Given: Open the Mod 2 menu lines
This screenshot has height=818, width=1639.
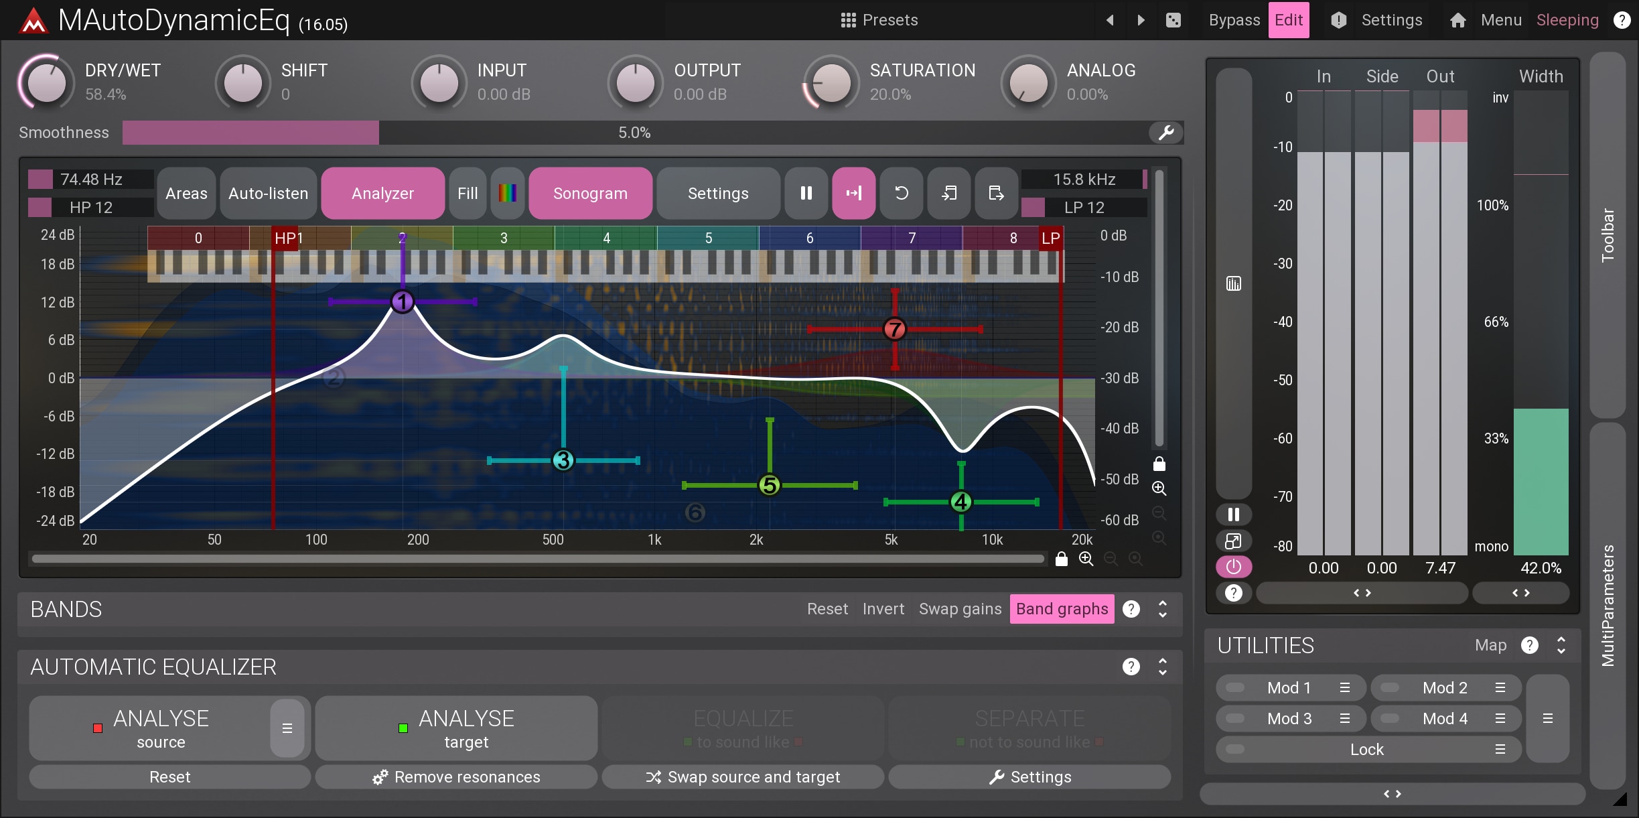Looking at the screenshot, I should tap(1500, 688).
